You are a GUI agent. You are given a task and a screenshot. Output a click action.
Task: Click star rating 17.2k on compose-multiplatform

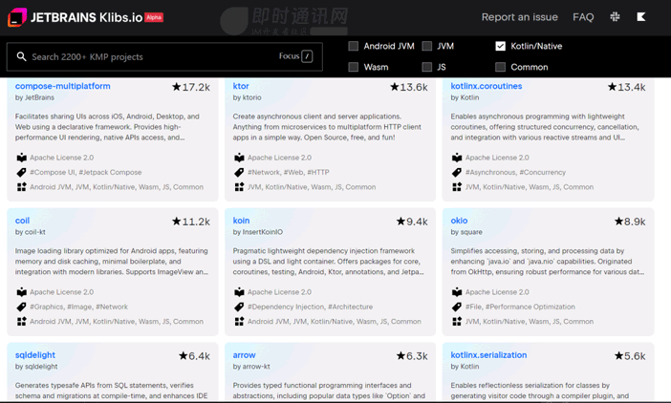pos(191,87)
